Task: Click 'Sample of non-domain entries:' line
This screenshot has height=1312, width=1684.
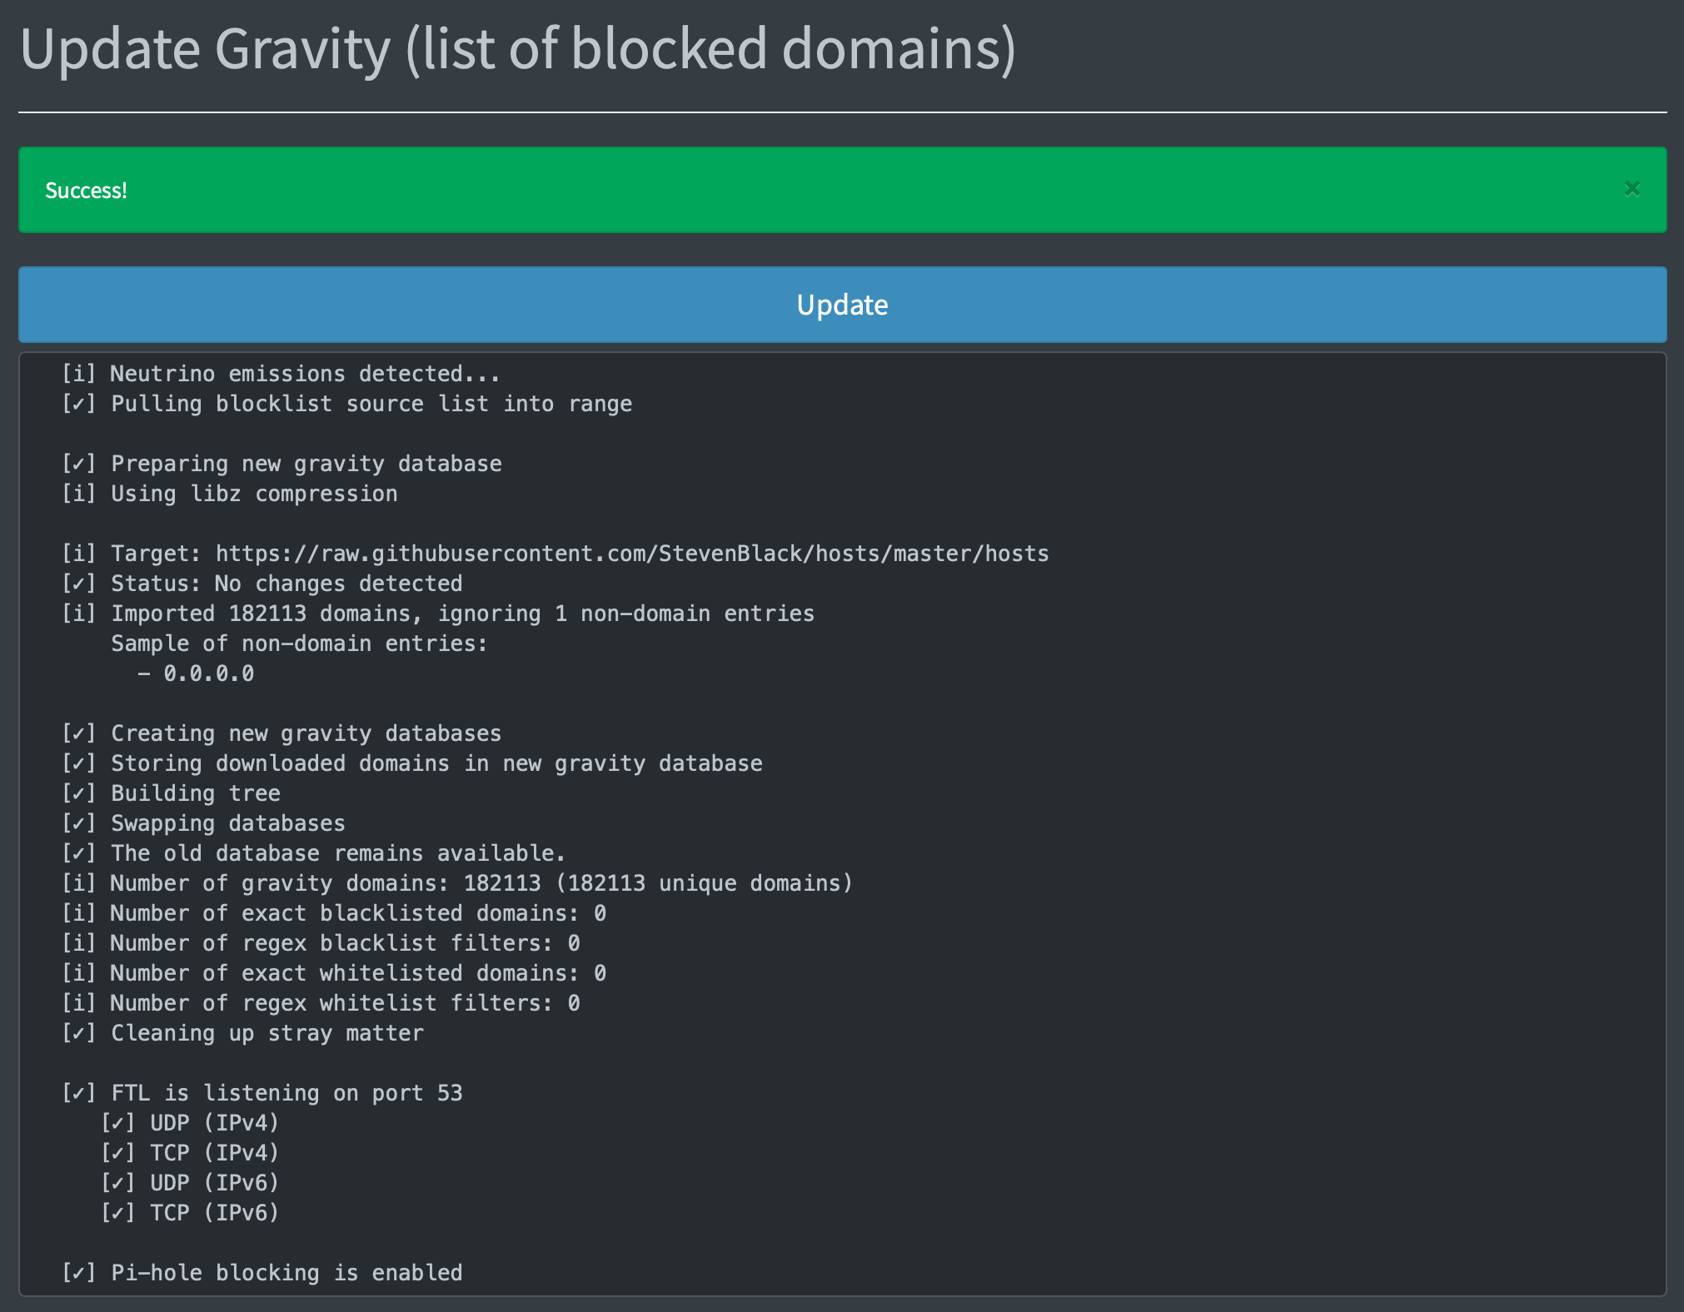Action: click(299, 644)
